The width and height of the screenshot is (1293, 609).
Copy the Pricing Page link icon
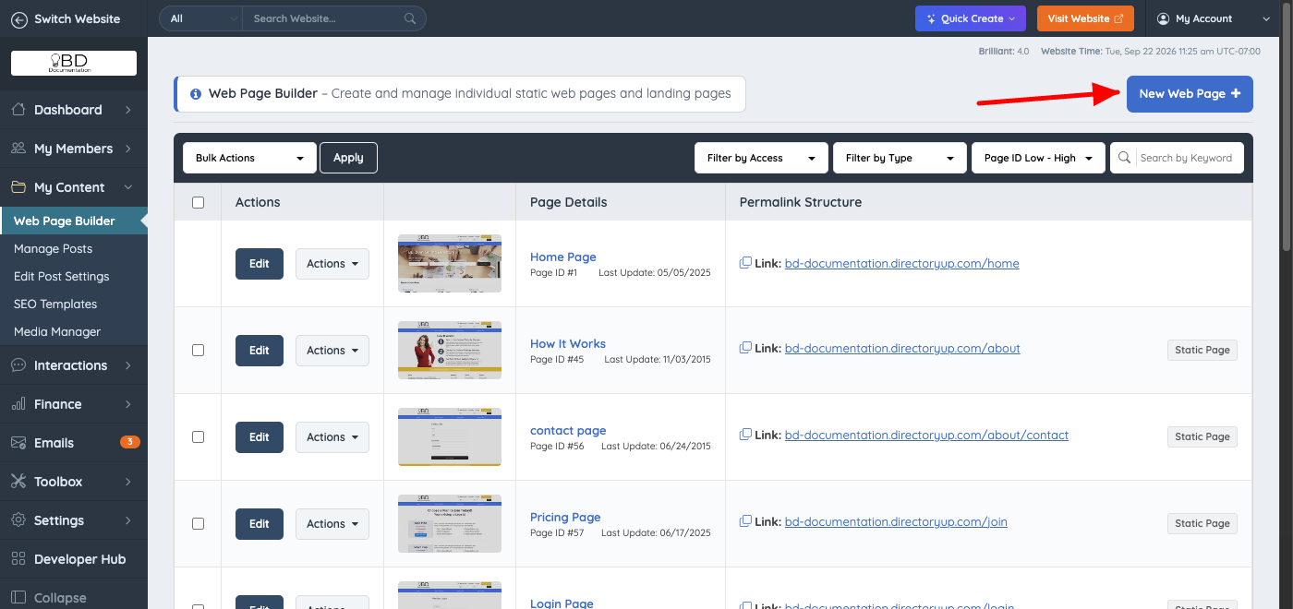[745, 521]
